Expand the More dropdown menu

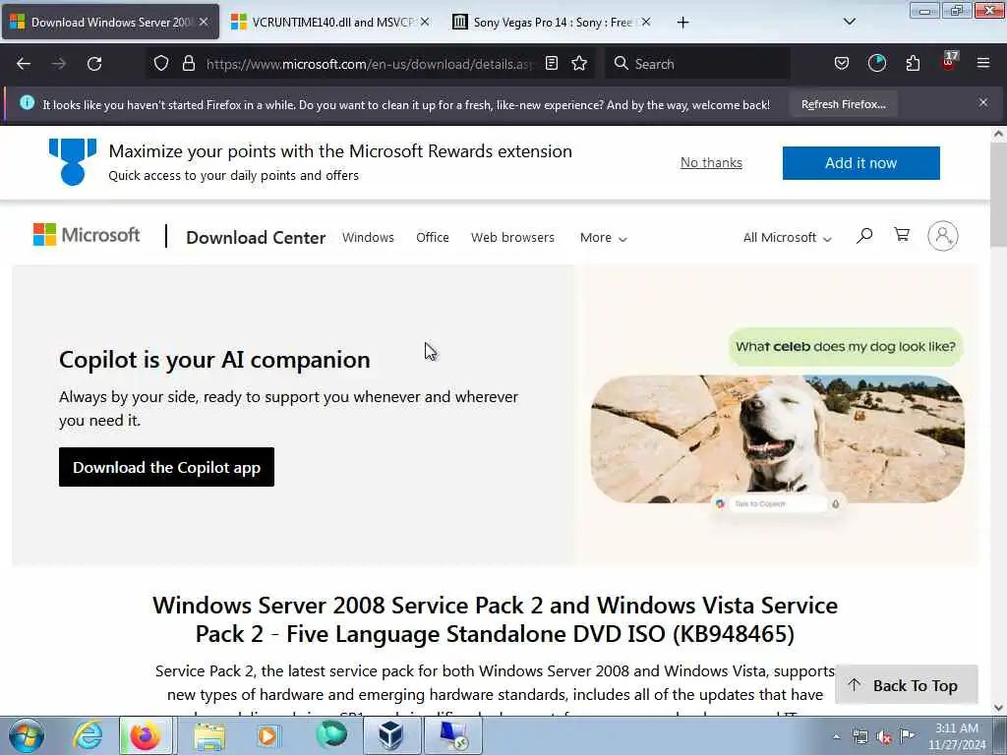[603, 238]
